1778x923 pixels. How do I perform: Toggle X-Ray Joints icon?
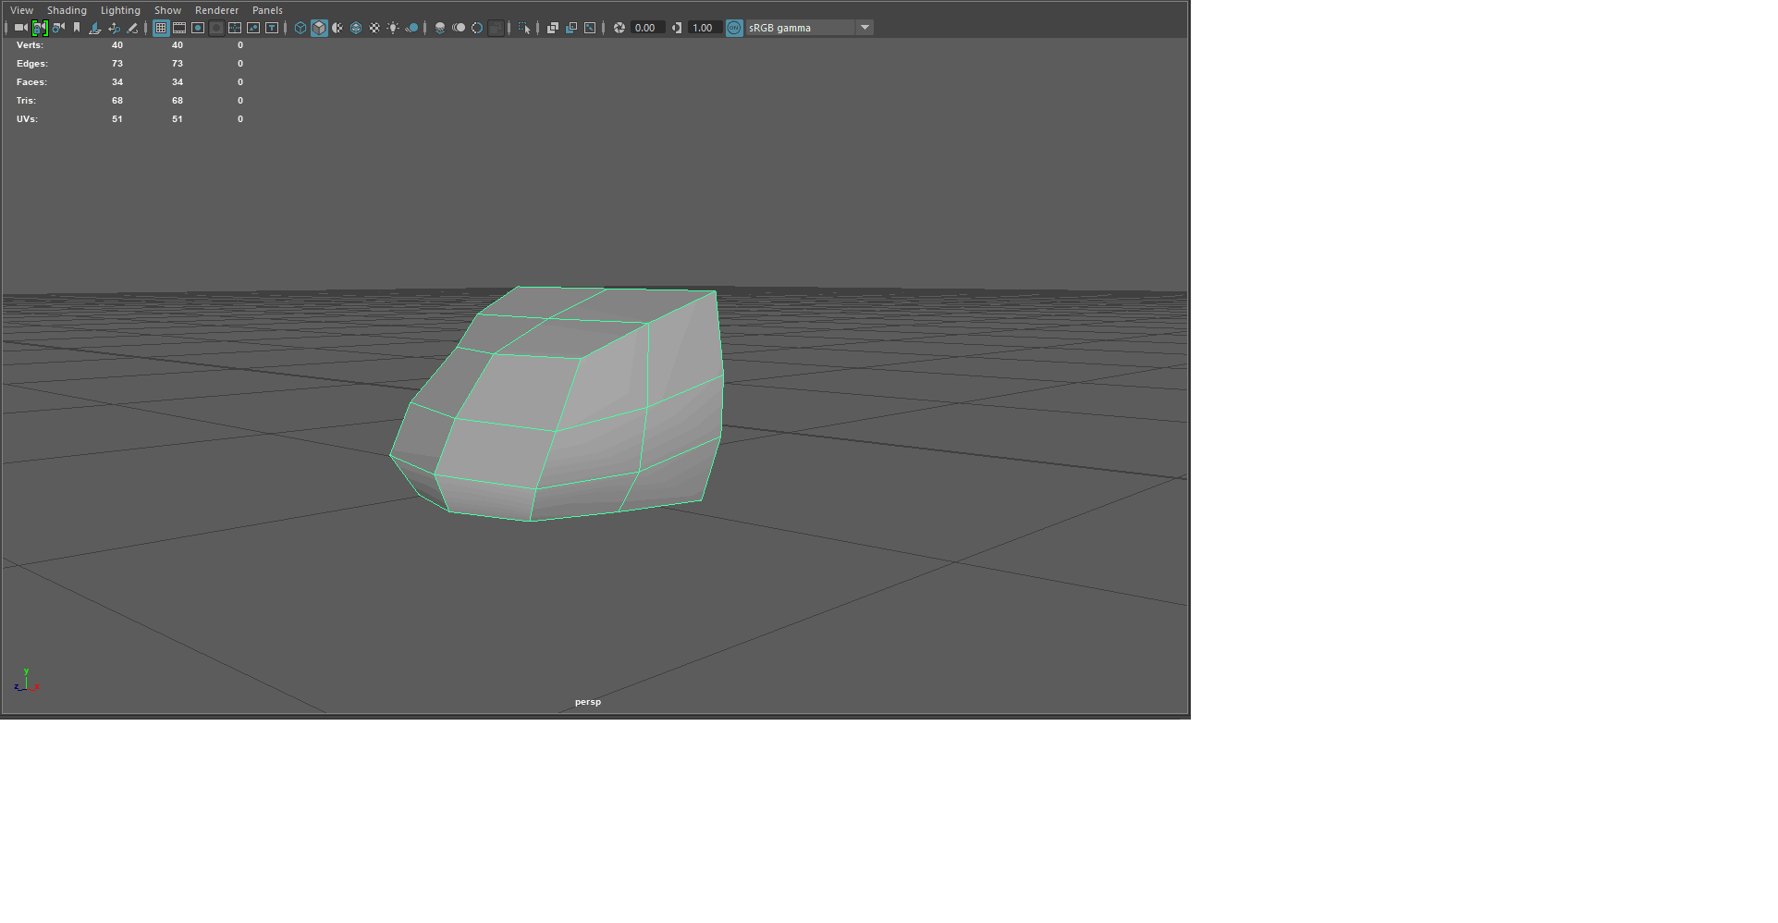click(x=590, y=28)
